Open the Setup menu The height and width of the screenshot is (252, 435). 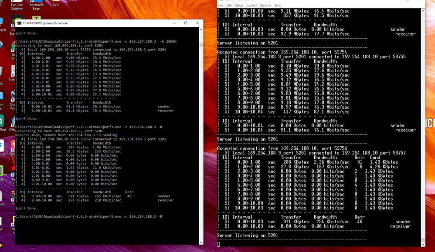[239, 5]
